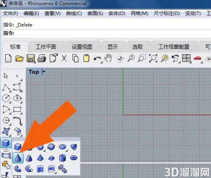Click the Undo View Change icon
This screenshot has height=178, width=211.
pos(175,58)
